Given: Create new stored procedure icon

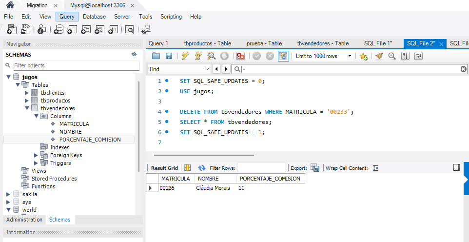Looking at the screenshot, I should [x=99, y=29].
